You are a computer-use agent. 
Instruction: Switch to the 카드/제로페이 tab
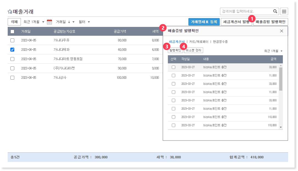click(x=199, y=42)
